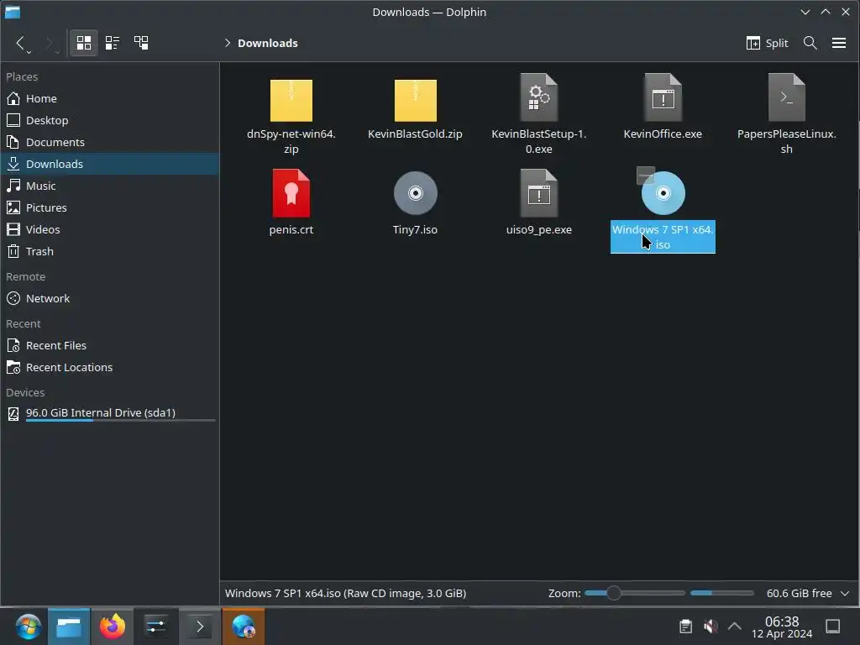The width and height of the screenshot is (860, 645).
Task: Expand the breadcrumb chevron before Downloads
Action: tap(227, 43)
